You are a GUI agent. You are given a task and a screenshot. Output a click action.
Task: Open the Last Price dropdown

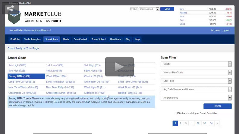(x=196, y=81)
